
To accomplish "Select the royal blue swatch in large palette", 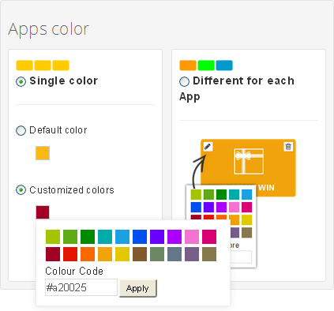I will 140,237.
